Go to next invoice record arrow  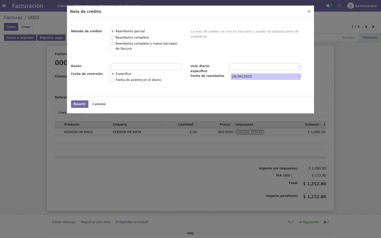point(373,27)
